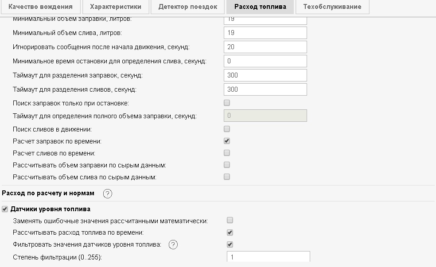
Task: Click the Минимальный объем слива input field
Action: coord(265,33)
